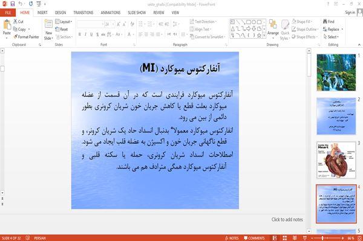Adjust the zoom slider handle

click(322, 238)
